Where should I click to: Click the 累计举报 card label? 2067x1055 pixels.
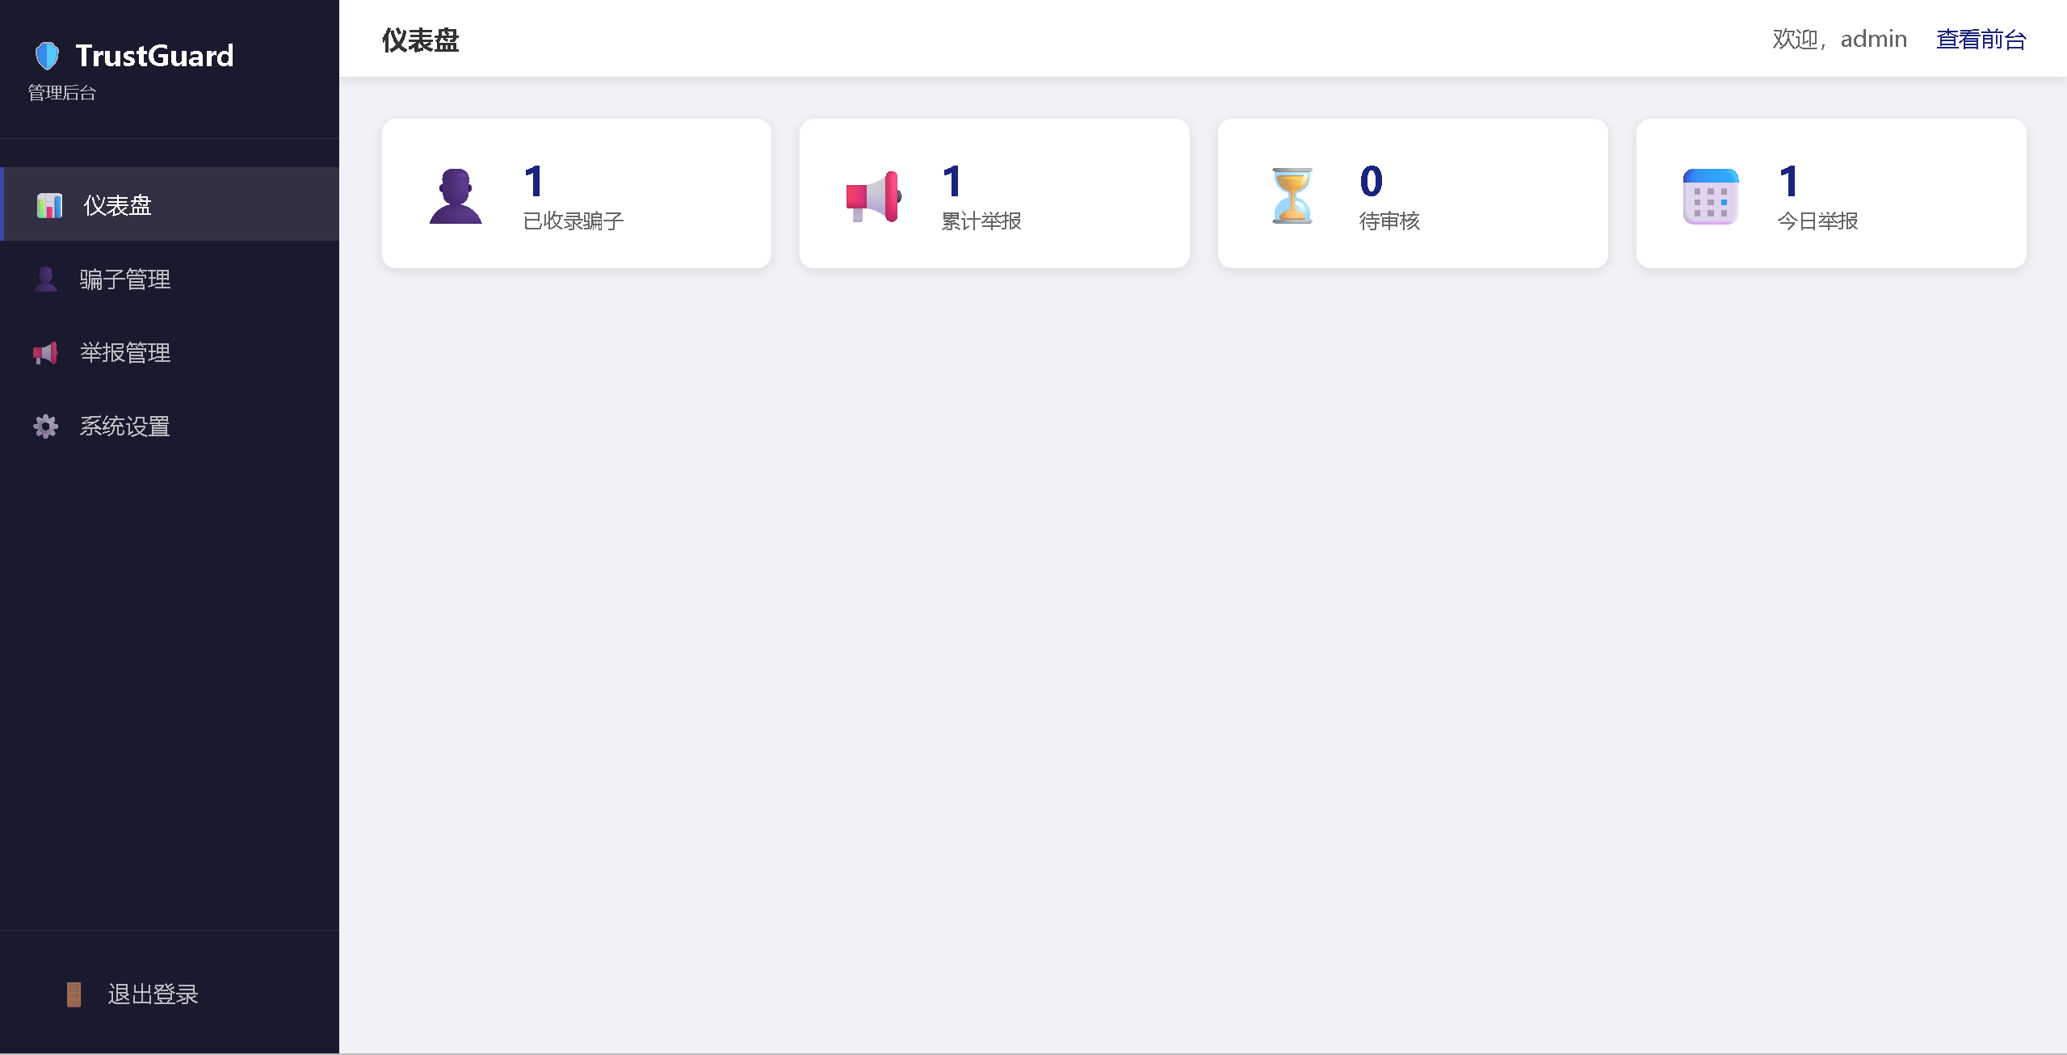pos(981,221)
